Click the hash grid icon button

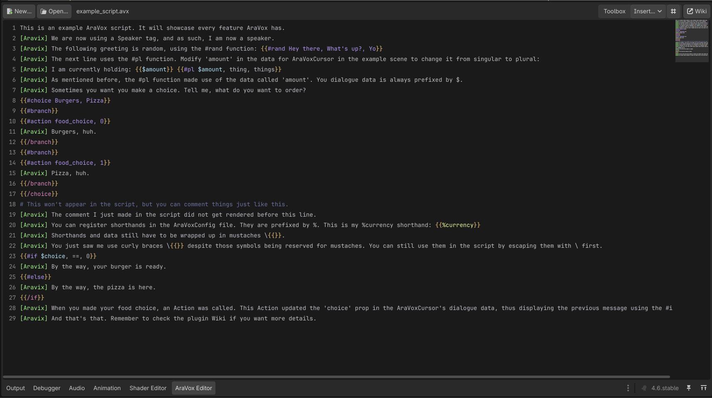[673, 11]
